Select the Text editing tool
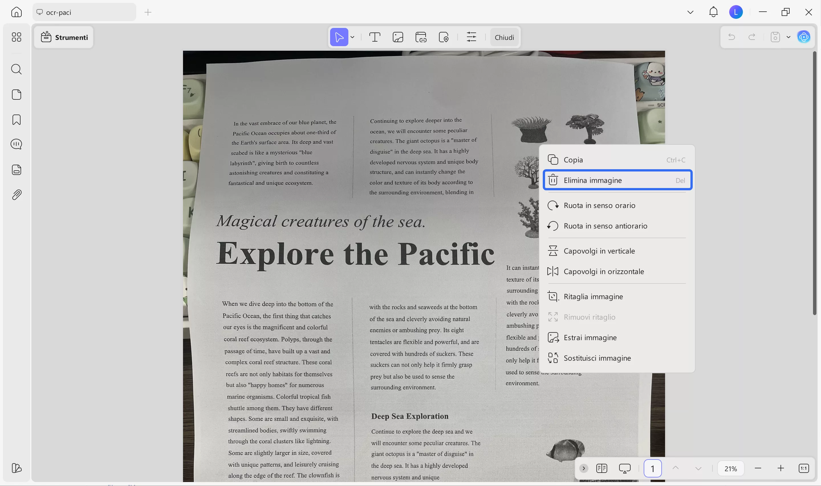Screen dimensions: 821x486 click(375, 37)
